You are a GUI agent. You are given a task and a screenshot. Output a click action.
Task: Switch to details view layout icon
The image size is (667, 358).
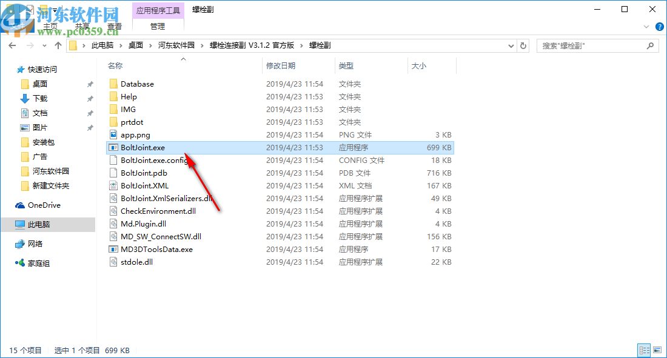(644, 350)
